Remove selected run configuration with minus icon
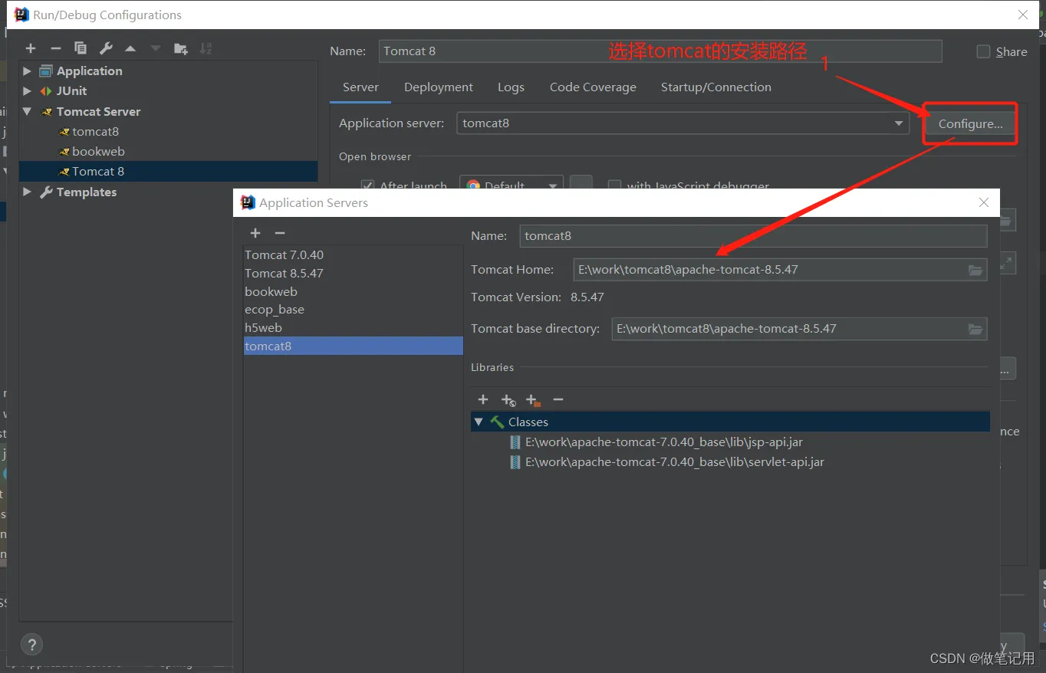The width and height of the screenshot is (1046, 673). click(55, 48)
